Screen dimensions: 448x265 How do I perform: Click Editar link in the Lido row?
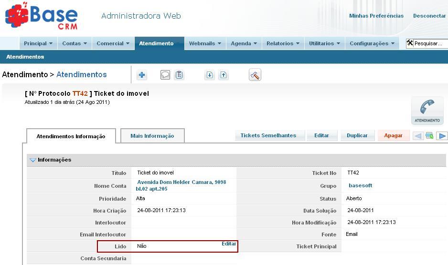coord(229,244)
